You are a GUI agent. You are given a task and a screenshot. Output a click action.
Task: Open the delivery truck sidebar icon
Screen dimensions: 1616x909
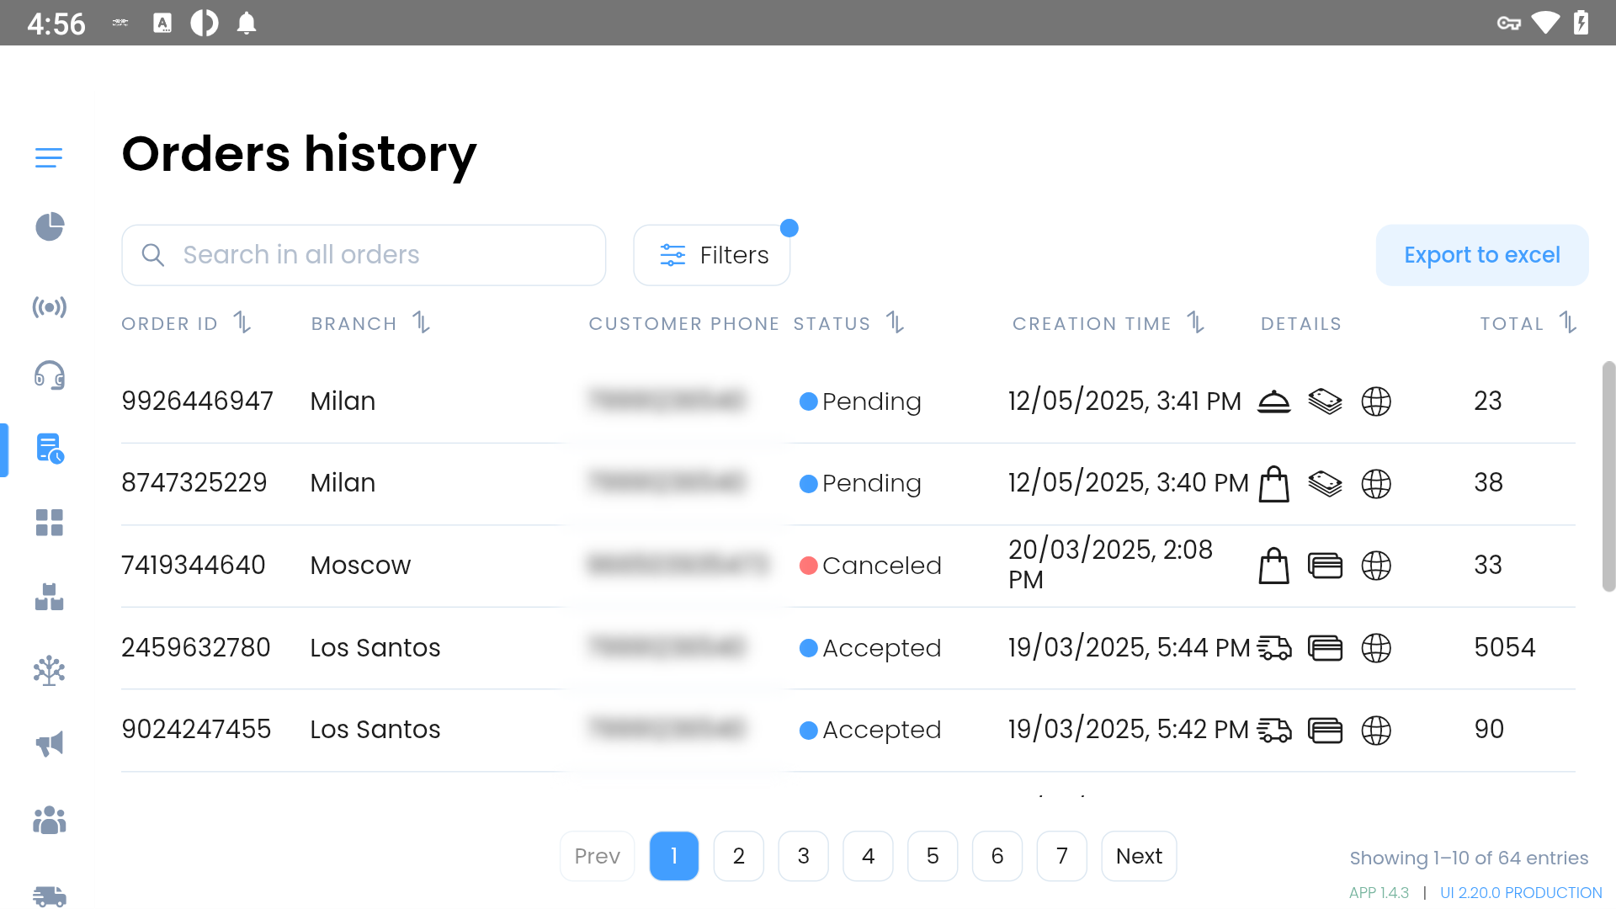coord(50,896)
